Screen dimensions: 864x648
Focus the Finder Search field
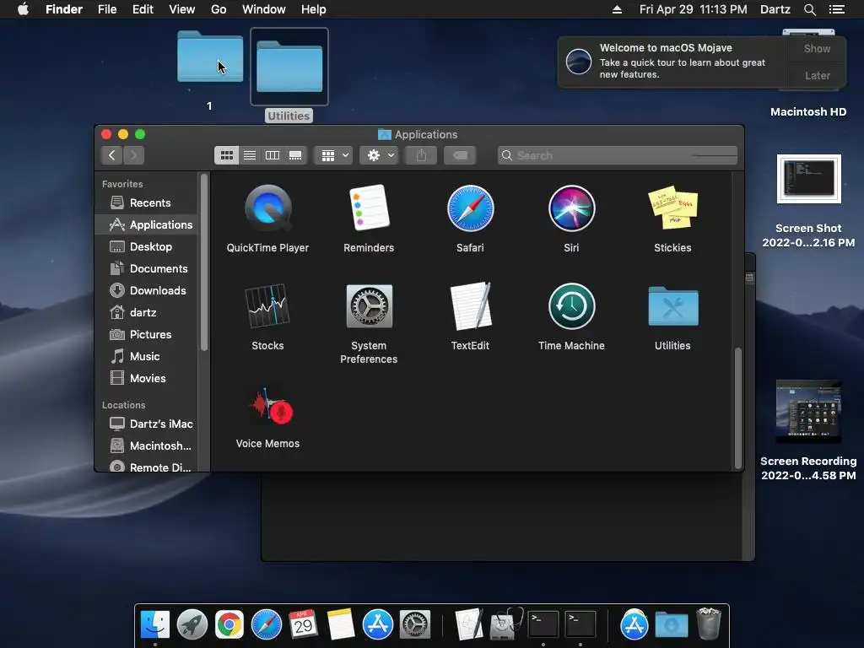[617, 155]
